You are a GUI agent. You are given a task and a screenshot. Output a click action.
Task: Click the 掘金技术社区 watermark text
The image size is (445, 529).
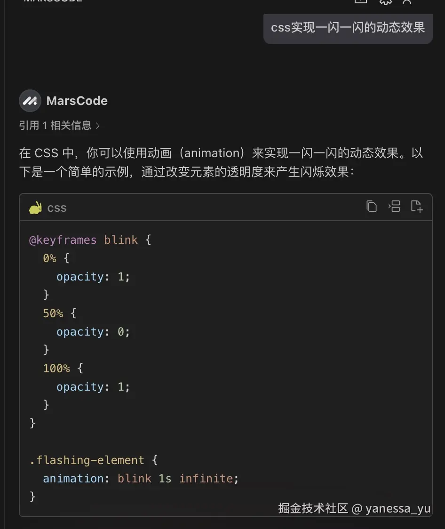click(313, 508)
